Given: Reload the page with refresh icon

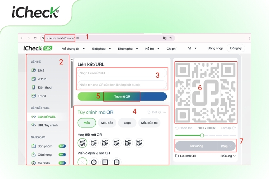Looking at the screenshot, I should point(35,38).
